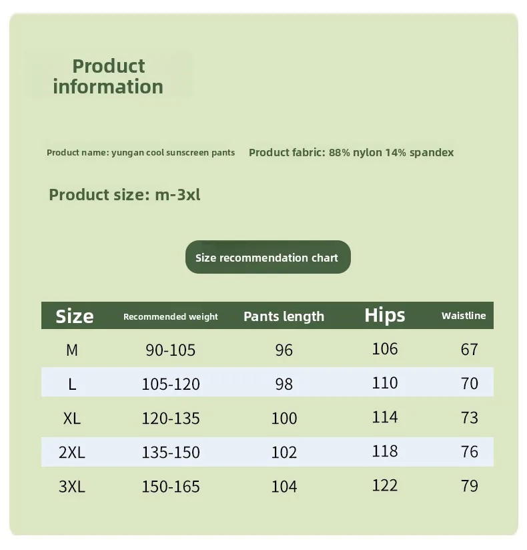
Task: Click the Product size m-3xl text
Action: [125, 195]
